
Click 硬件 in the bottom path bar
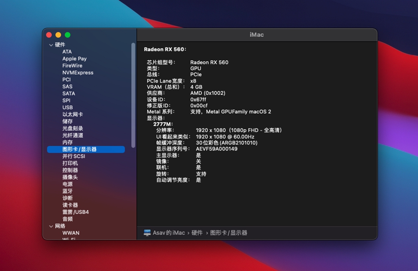pos(197,233)
